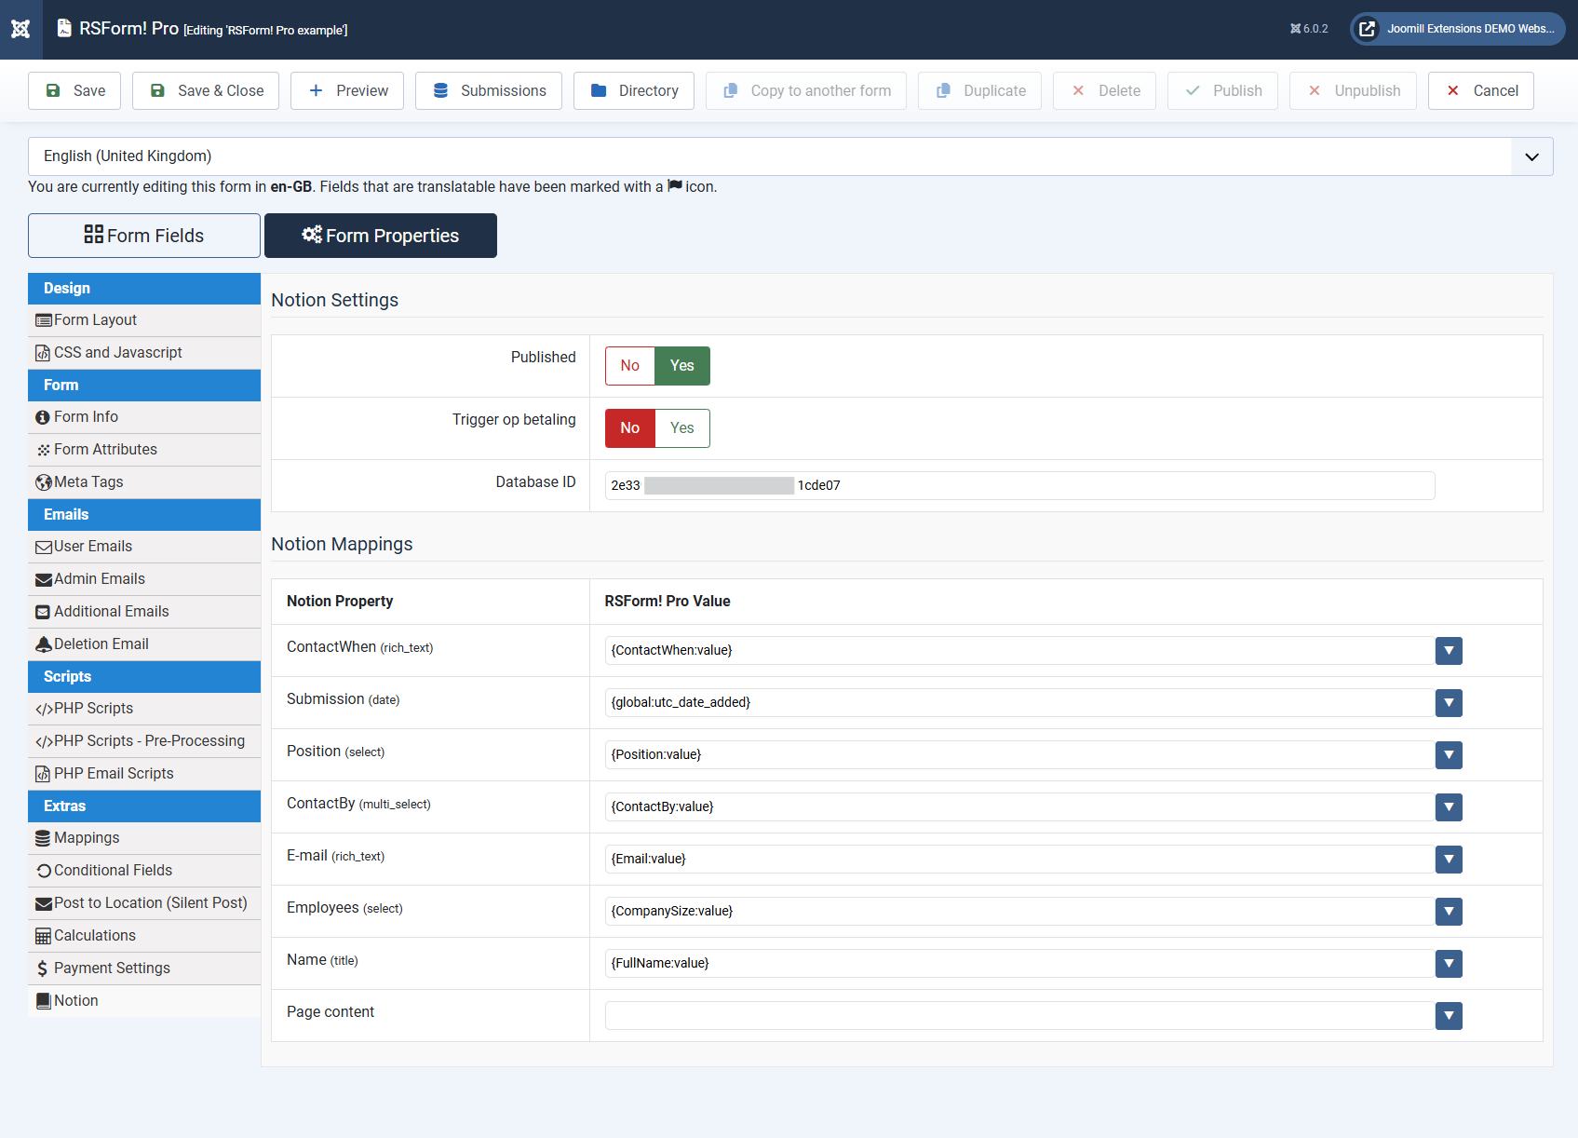
Task: Set Published to No
Action: click(x=630, y=366)
